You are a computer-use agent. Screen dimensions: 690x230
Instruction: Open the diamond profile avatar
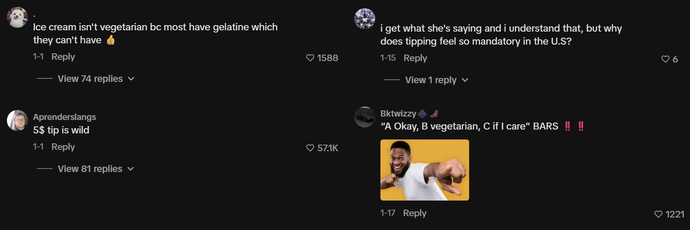point(365,19)
